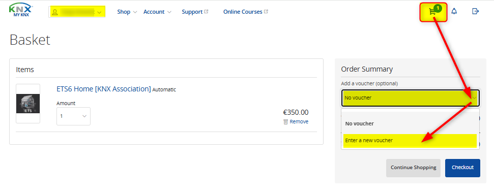Image resolution: width=494 pixels, height=194 pixels.
Task: Click the ETS6 Home product thumbnail
Action: point(28,104)
